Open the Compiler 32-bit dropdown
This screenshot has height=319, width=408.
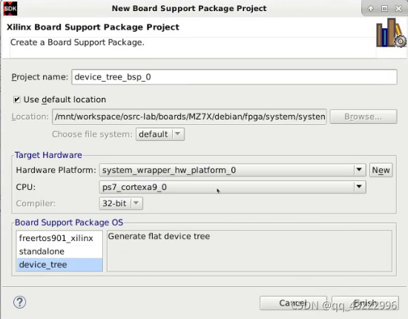click(x=121, y=203)
